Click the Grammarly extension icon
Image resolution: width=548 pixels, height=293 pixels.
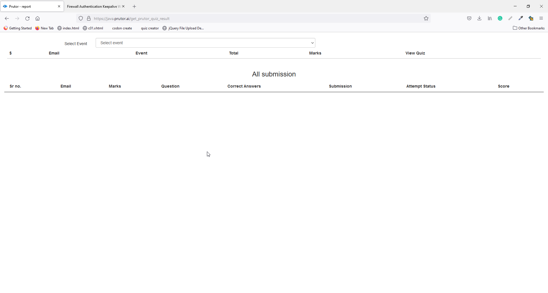tap(500, 19)
